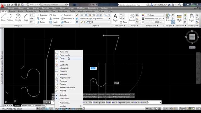Screen dimensions: 201x113
Task: Click desHacer command option
Action: tap(135, 102)
